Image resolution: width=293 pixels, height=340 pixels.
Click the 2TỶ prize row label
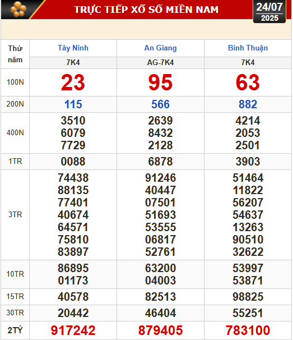pyautogui.click(x=15, y=330)
